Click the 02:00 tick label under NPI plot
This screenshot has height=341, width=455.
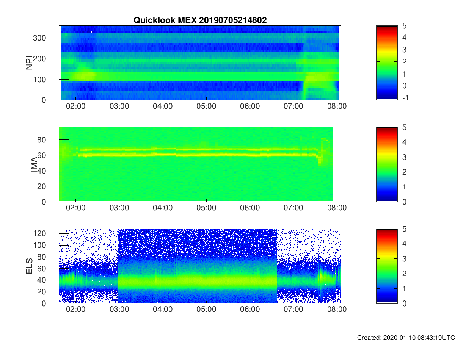[75, 106]
